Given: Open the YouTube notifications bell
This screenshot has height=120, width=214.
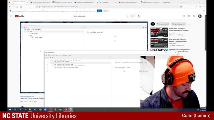Looking at the screenshot, I should pos(194,16).
